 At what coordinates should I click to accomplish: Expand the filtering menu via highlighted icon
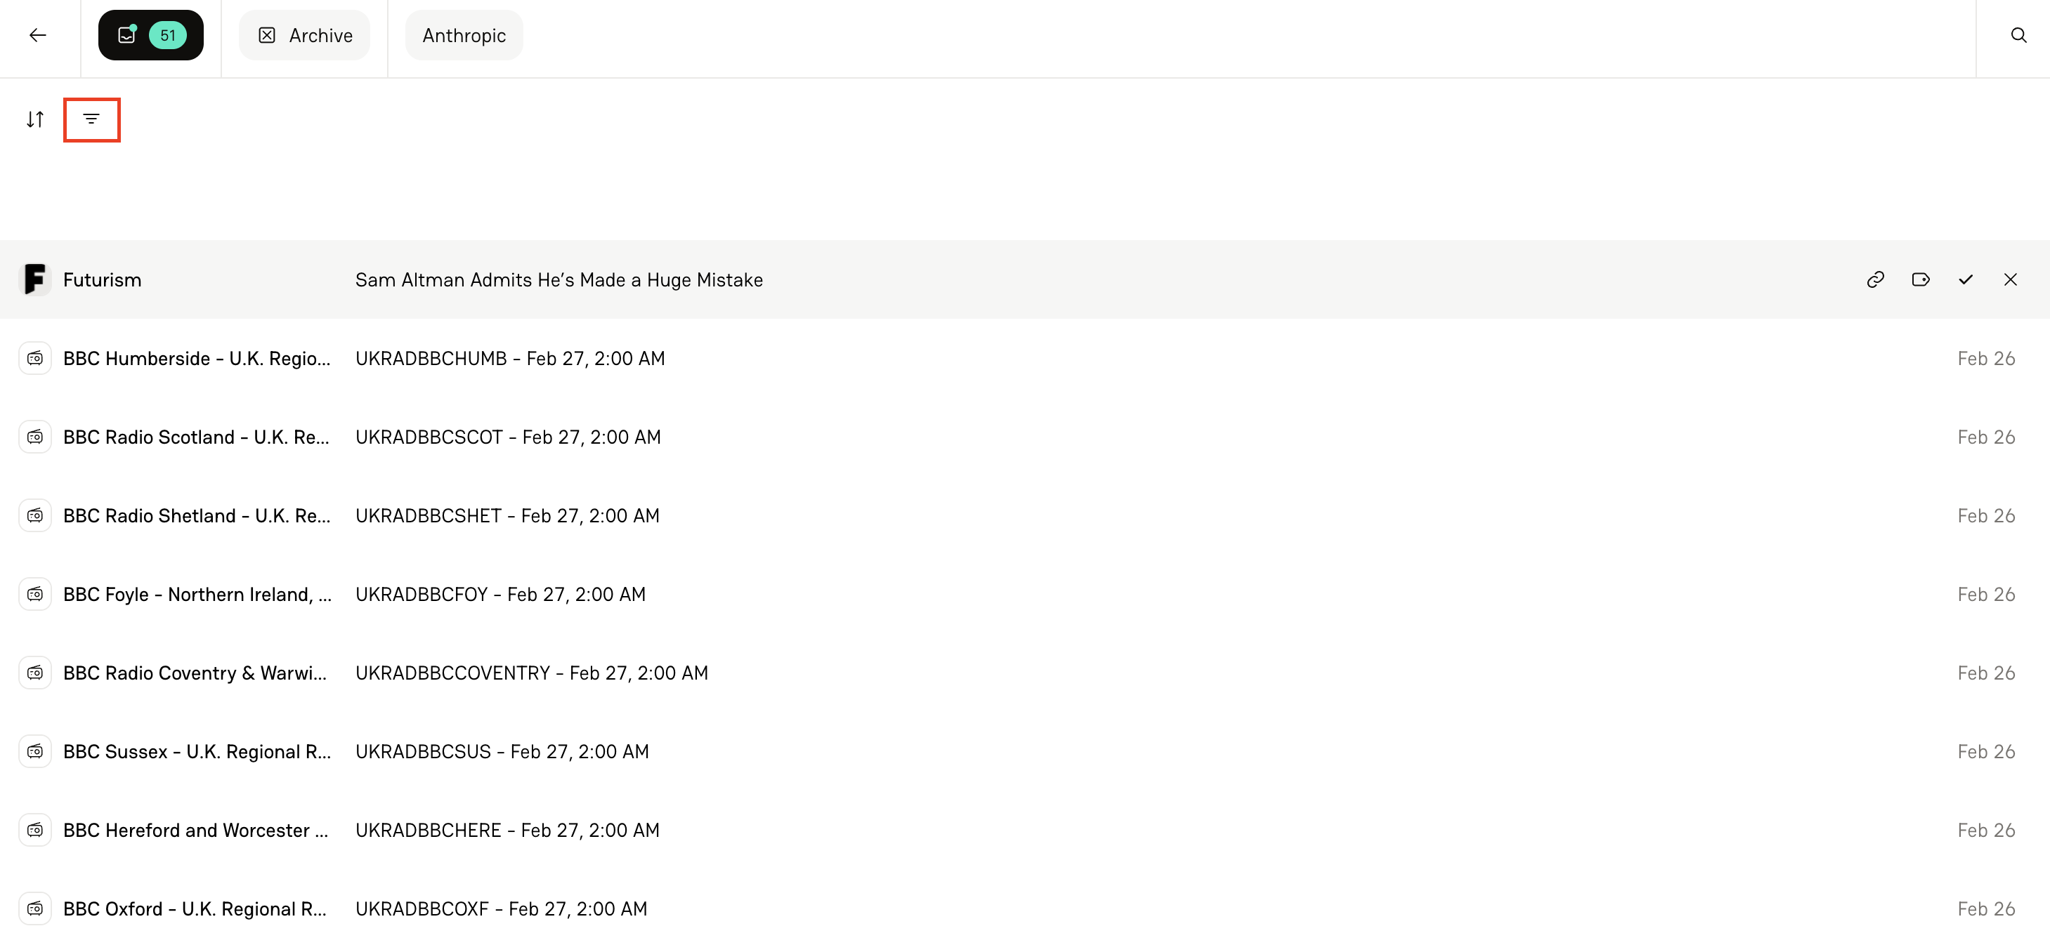[91, 119]
